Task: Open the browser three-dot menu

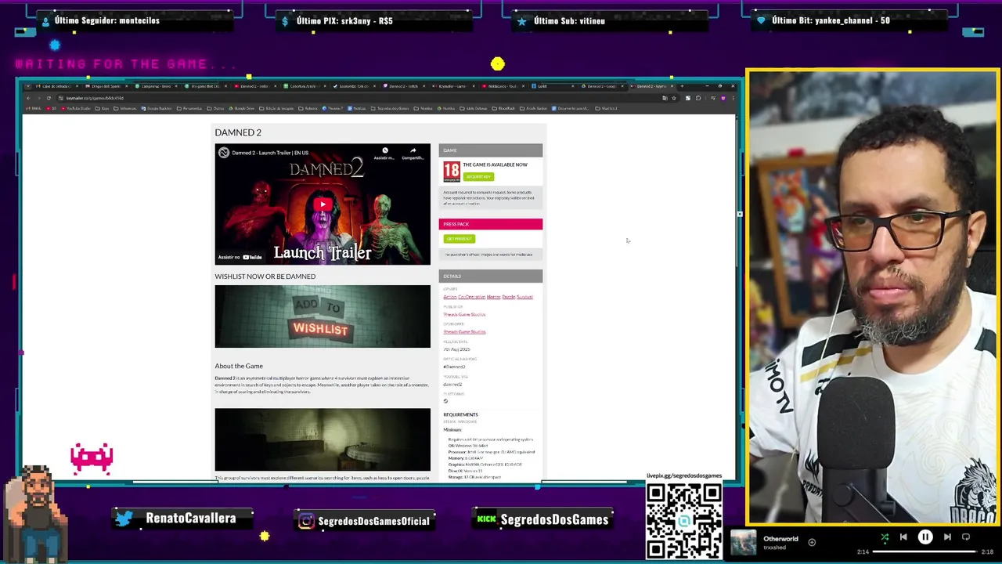Action: pos(733,98)
